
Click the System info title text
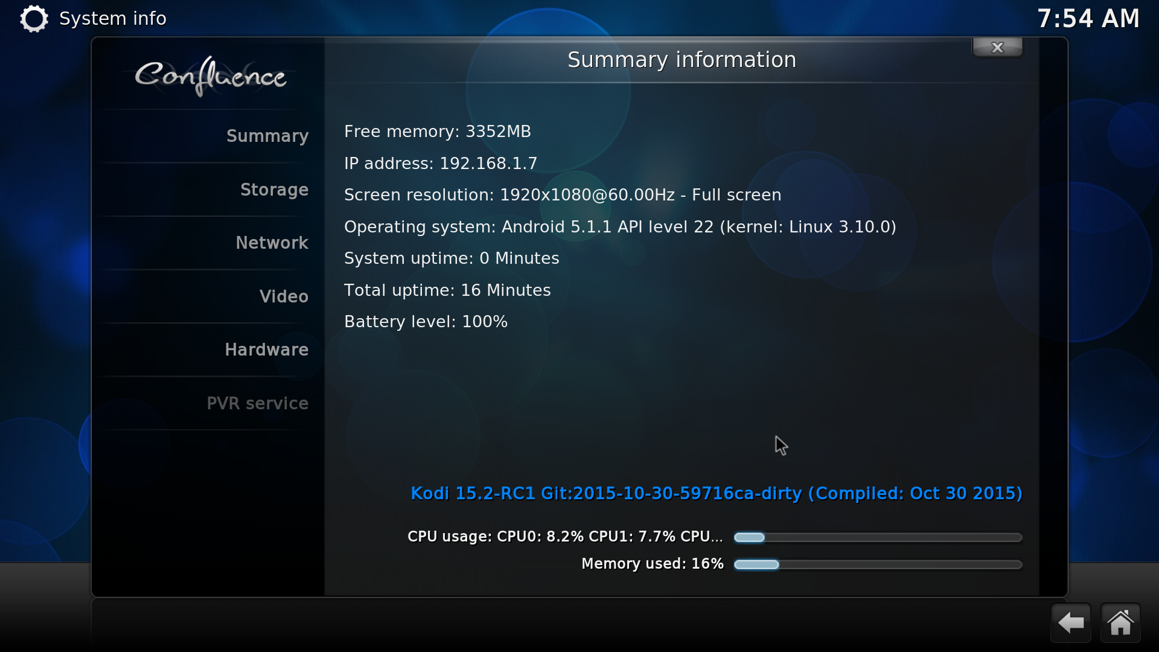[113, 19]
